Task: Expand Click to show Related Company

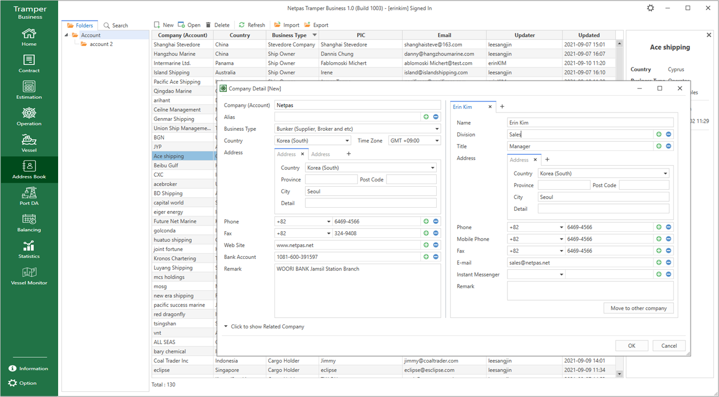Action: click(x=264, y=326)
